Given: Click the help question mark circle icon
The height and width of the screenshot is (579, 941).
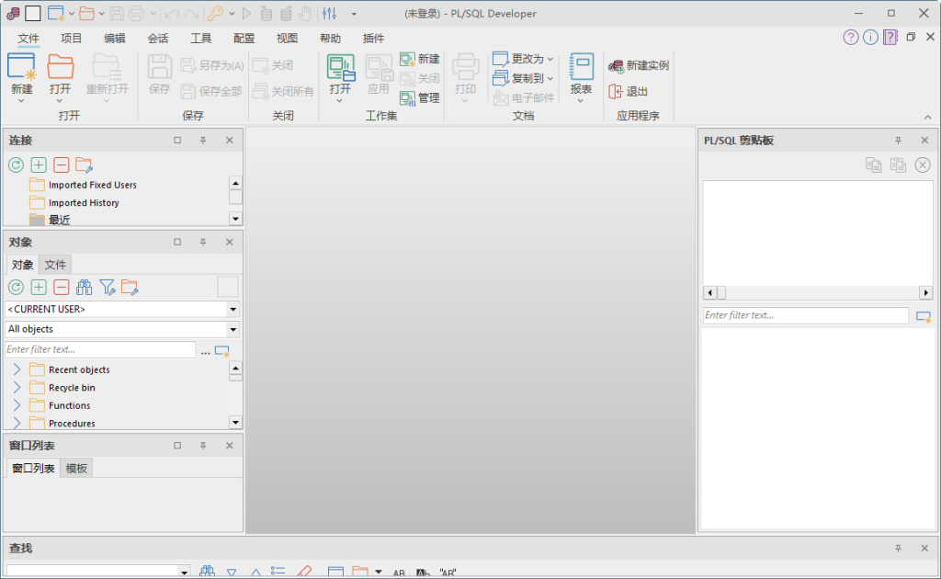Looking at the screenshot, I should [x=850, y=37].
